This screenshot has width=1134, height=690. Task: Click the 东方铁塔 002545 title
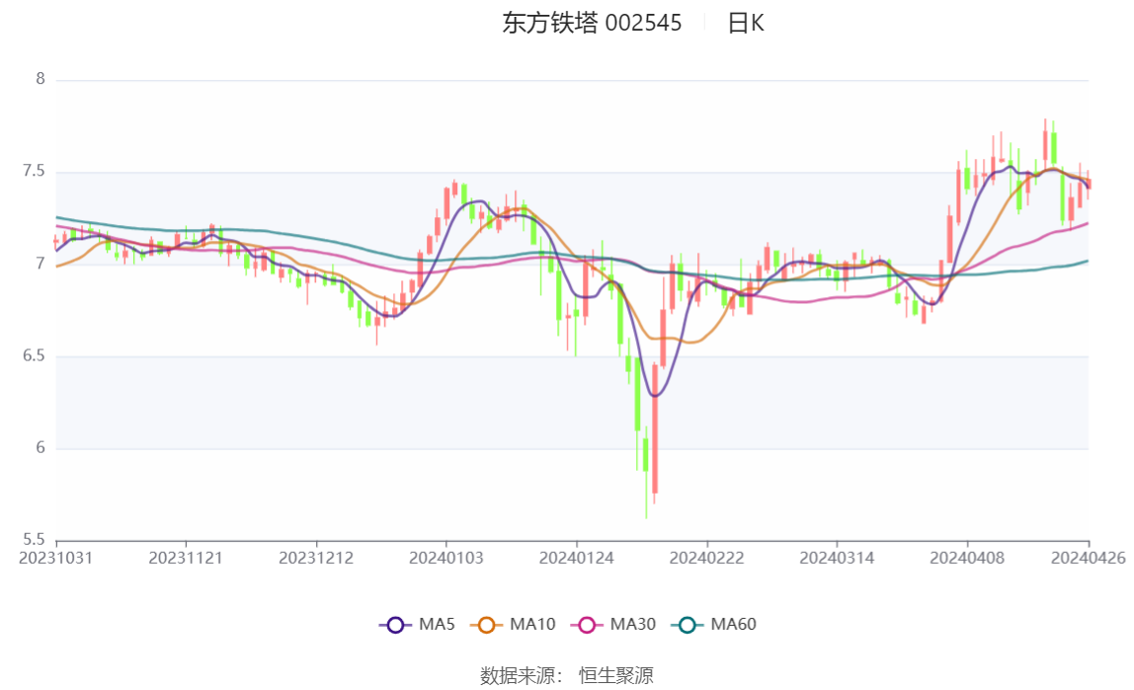click(592, 23)
